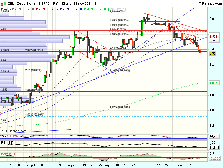223x168 pixels.
Task: Select the 2,11 (50,00%) retracement label
Action: [33, 70]
